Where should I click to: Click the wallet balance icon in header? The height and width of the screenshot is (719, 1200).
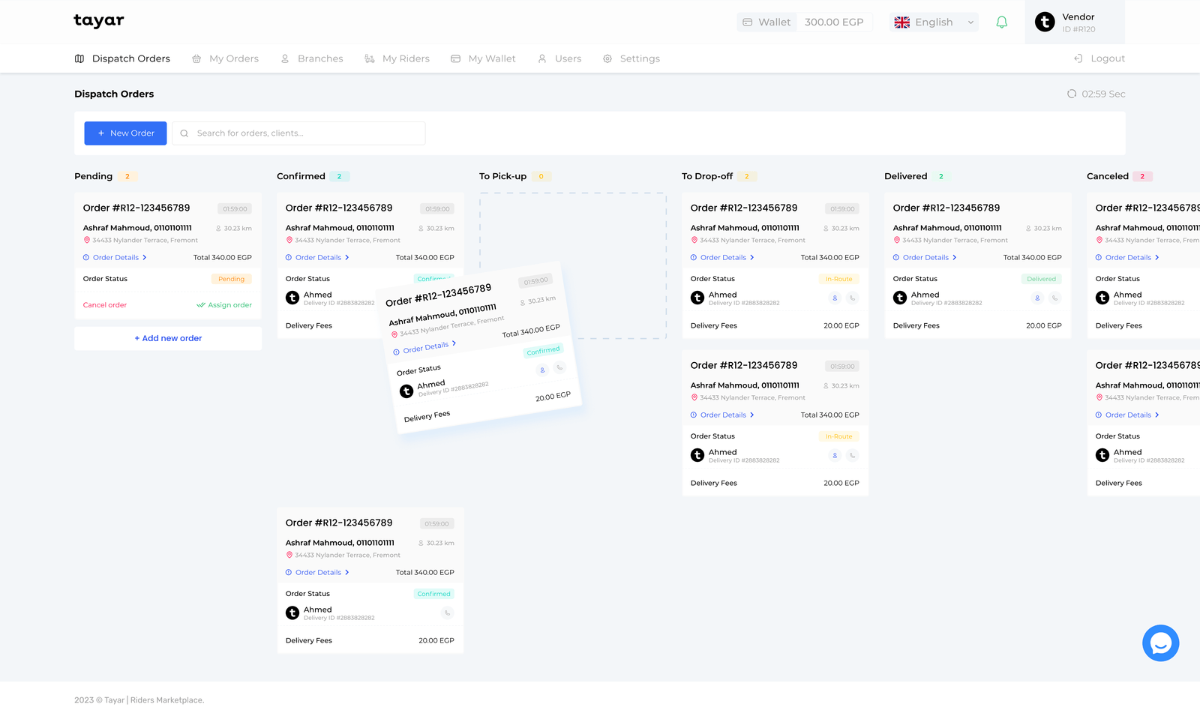pos(748,22)
